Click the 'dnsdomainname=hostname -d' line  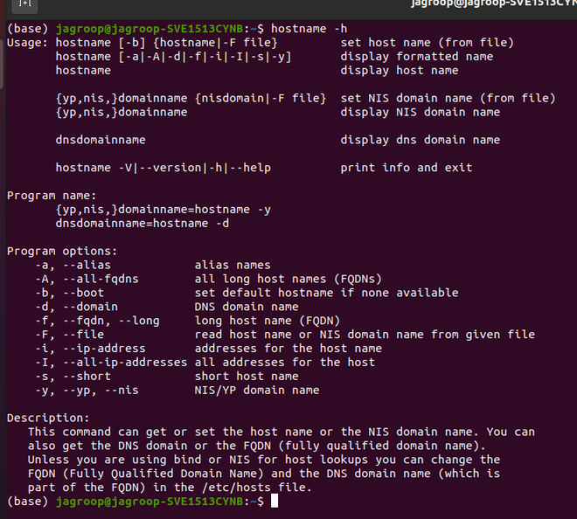142,224
